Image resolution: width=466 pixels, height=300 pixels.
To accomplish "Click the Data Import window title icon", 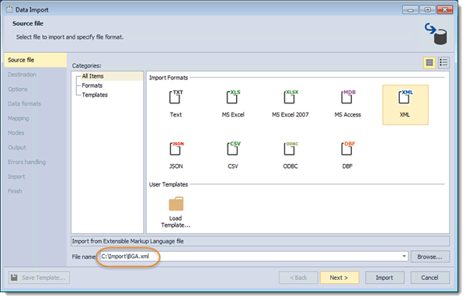I will (x=9, y=9).
